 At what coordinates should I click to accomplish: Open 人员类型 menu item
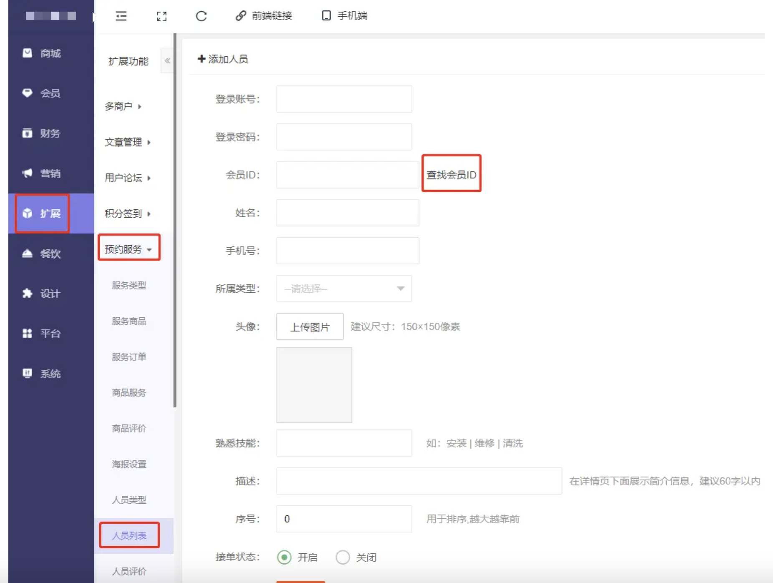(x=129, y=500)
